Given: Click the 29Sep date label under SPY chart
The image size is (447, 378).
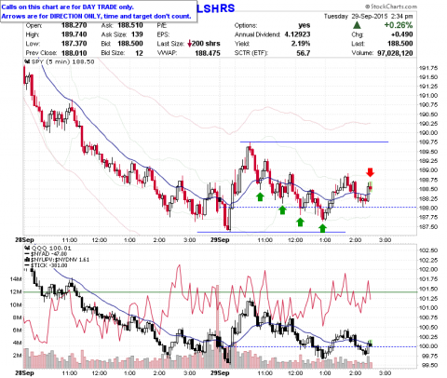Looking at the screenshot, I should [220, 240].
